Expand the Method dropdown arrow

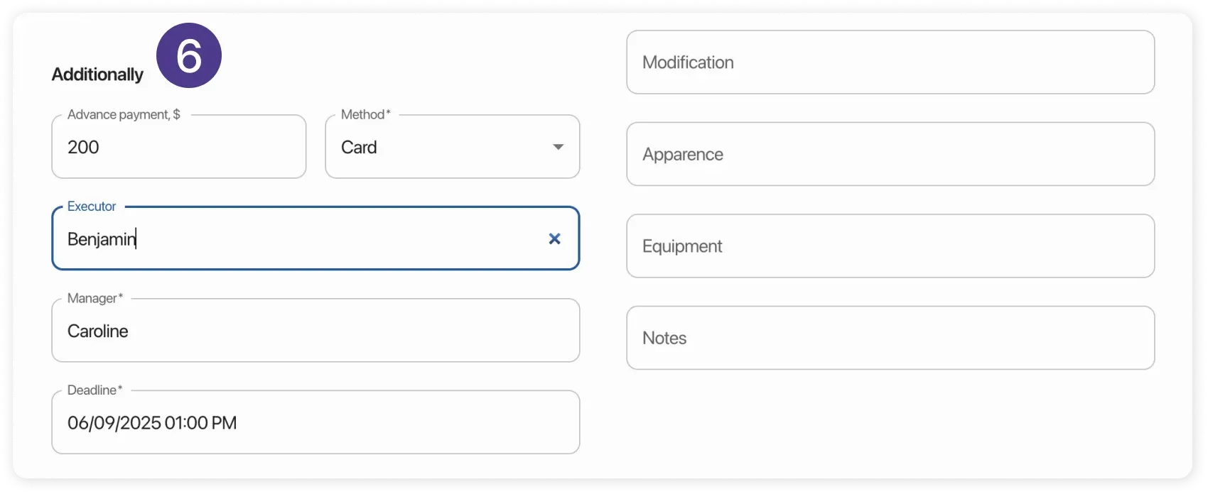pyautogui.click(x=558, y=147)
